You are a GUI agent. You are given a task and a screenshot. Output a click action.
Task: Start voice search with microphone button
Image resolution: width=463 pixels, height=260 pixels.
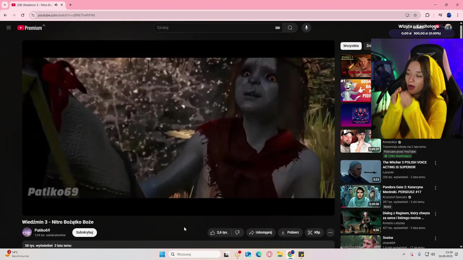306,28
